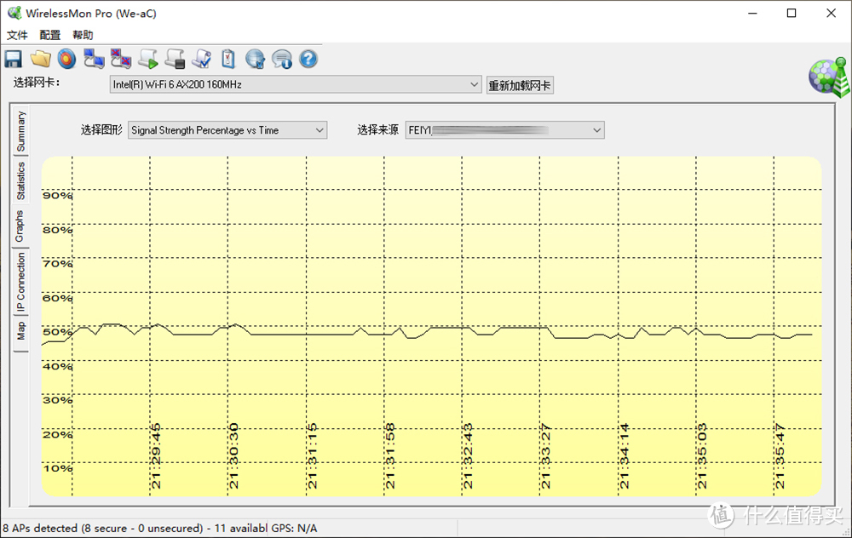852x538 pixels.
Task: Open file with the folder icon
Action: point(40,59)
